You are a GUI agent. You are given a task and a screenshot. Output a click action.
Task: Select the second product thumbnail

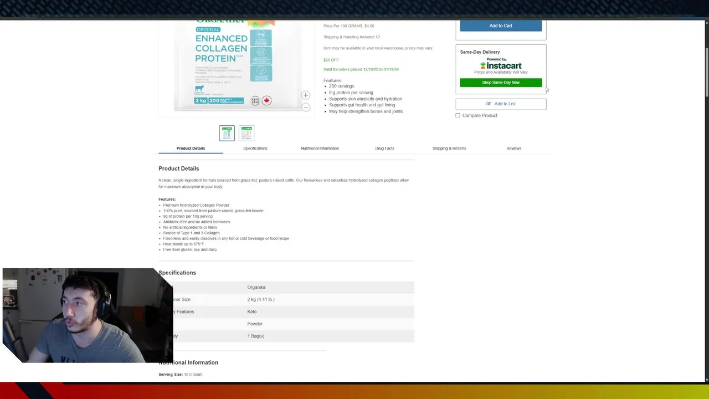[x=246, y=133]
